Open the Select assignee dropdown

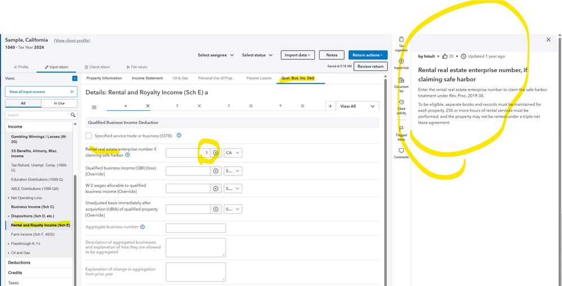point(215,55)
